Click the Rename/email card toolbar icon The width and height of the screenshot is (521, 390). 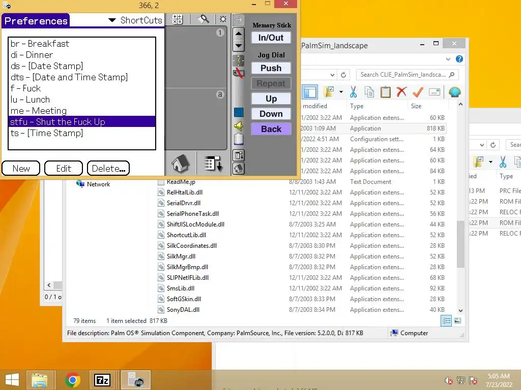click(x=435, y=92)
